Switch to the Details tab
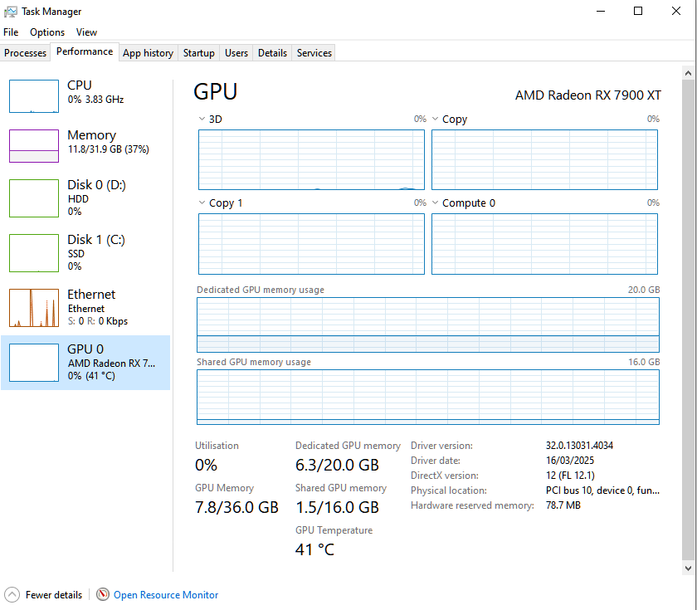The image size is (697, 610). 272,53
